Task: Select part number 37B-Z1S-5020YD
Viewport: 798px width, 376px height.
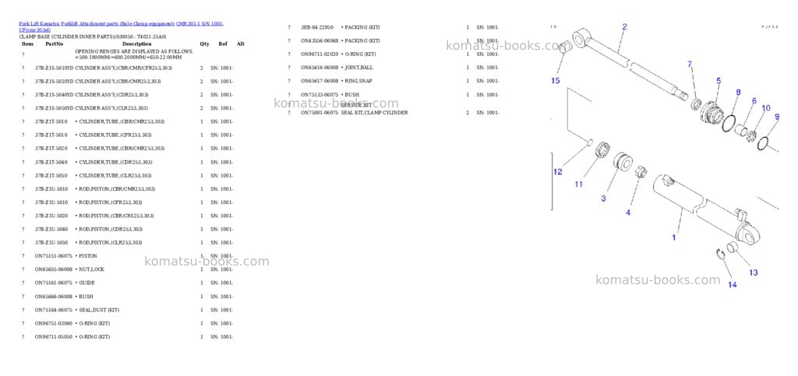Action: pos(54,81)
